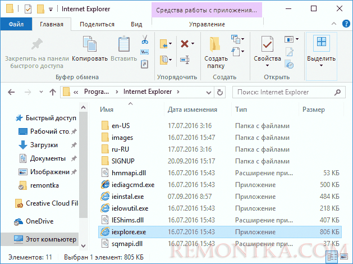
Task: Select Быстрый доступ in navigation pane
Action: click(x=46, y=118)
